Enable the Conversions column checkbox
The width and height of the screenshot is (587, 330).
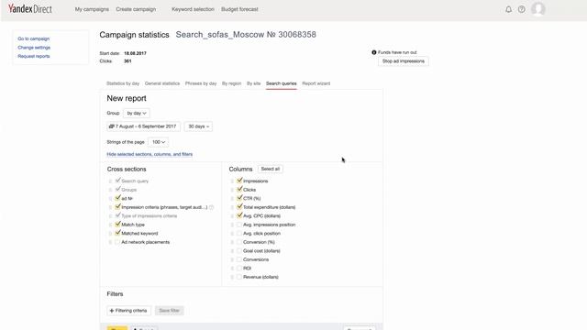[239, 259]
